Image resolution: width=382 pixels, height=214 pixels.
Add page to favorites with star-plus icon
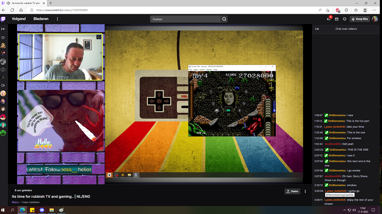[x=328, y=10]
